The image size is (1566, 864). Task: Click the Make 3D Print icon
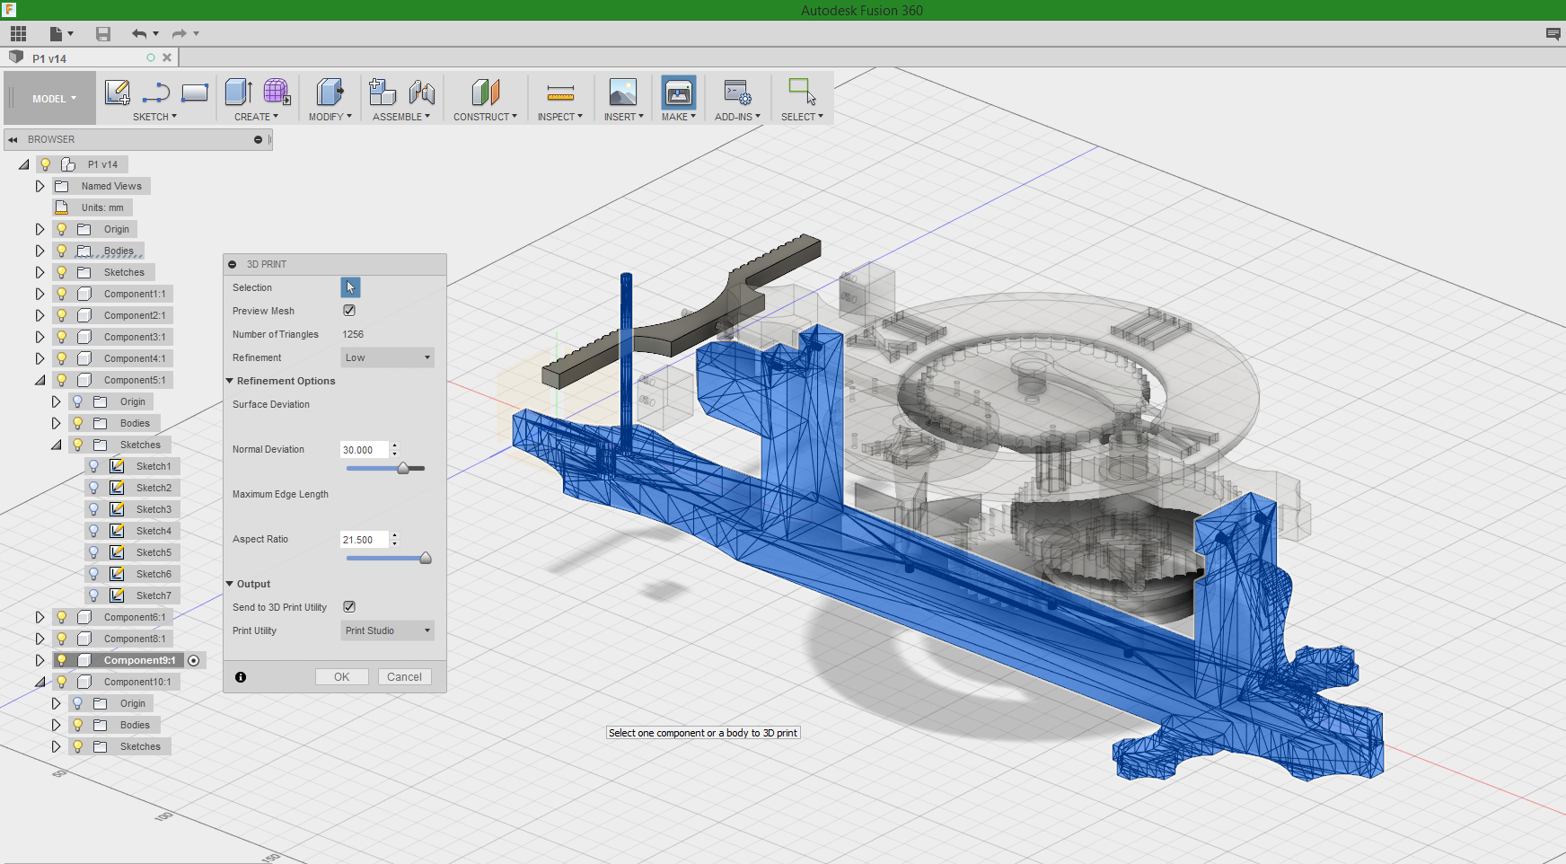click(x=679, y=93)
